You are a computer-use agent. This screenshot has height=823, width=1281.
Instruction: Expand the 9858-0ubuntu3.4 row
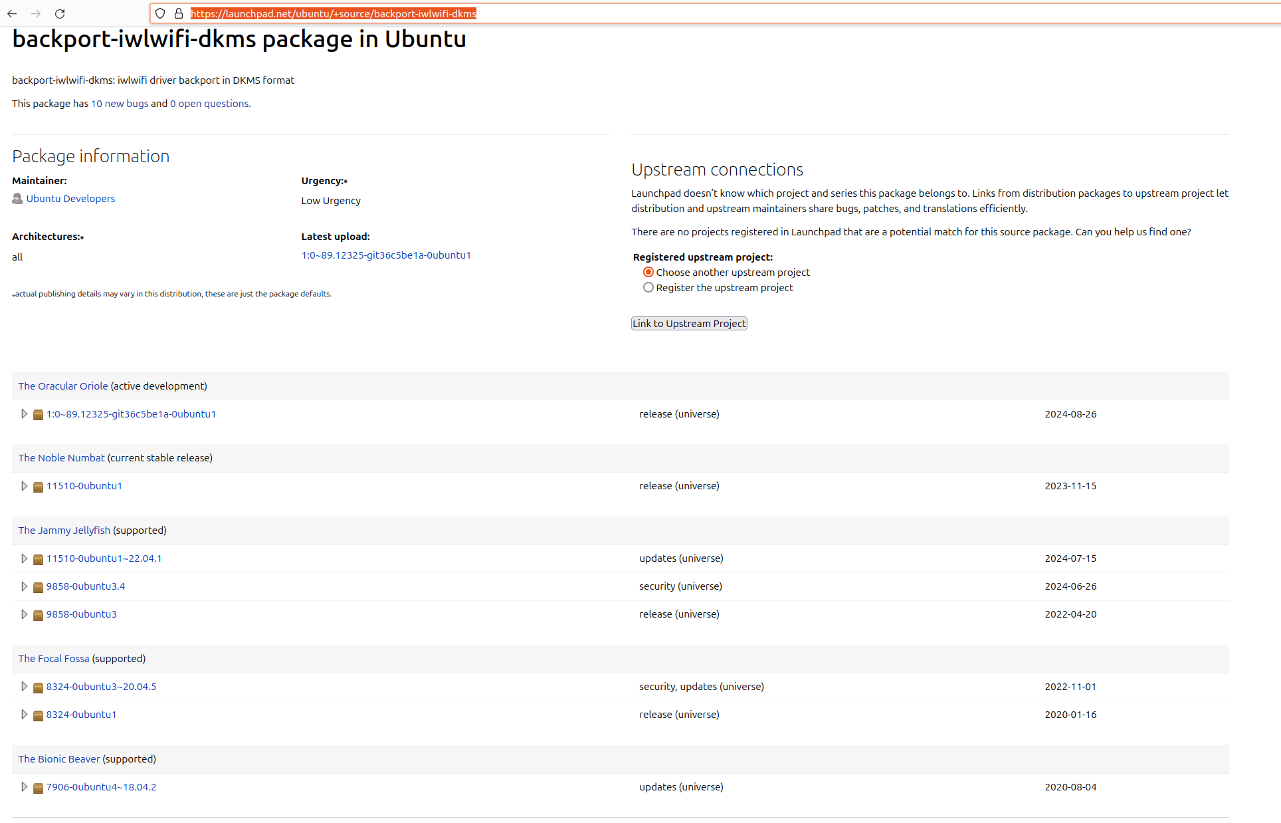(24, 586)
